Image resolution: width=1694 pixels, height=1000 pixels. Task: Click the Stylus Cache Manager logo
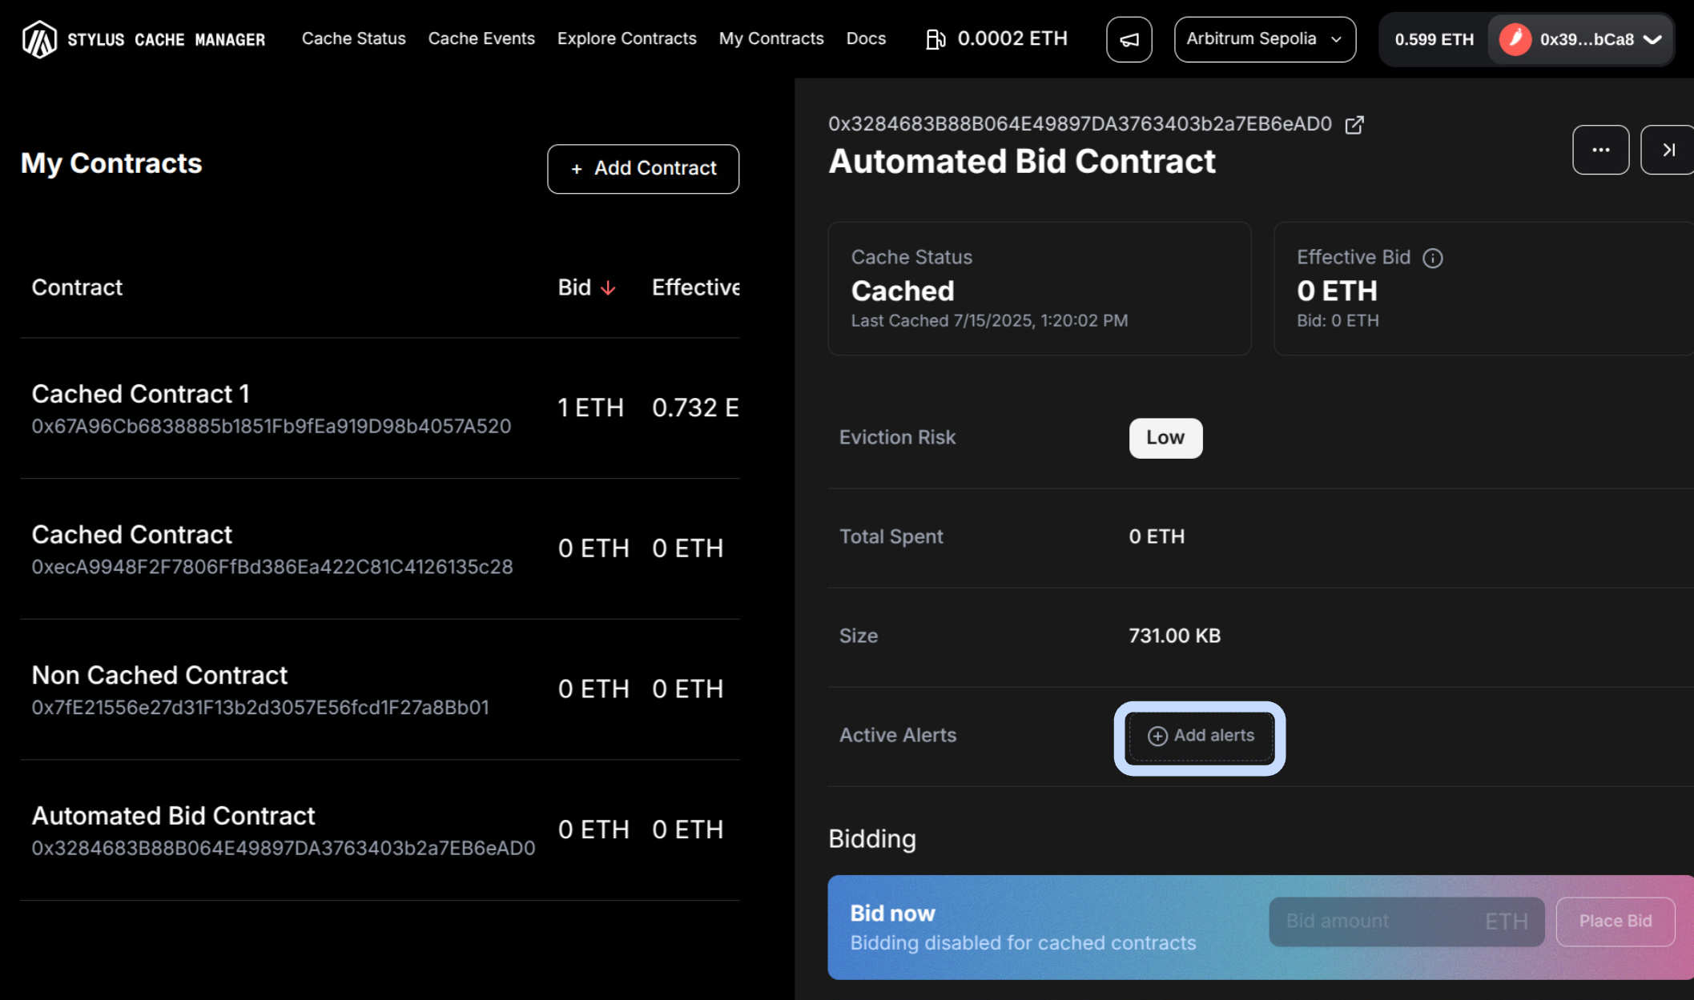(x=143, y=39)
